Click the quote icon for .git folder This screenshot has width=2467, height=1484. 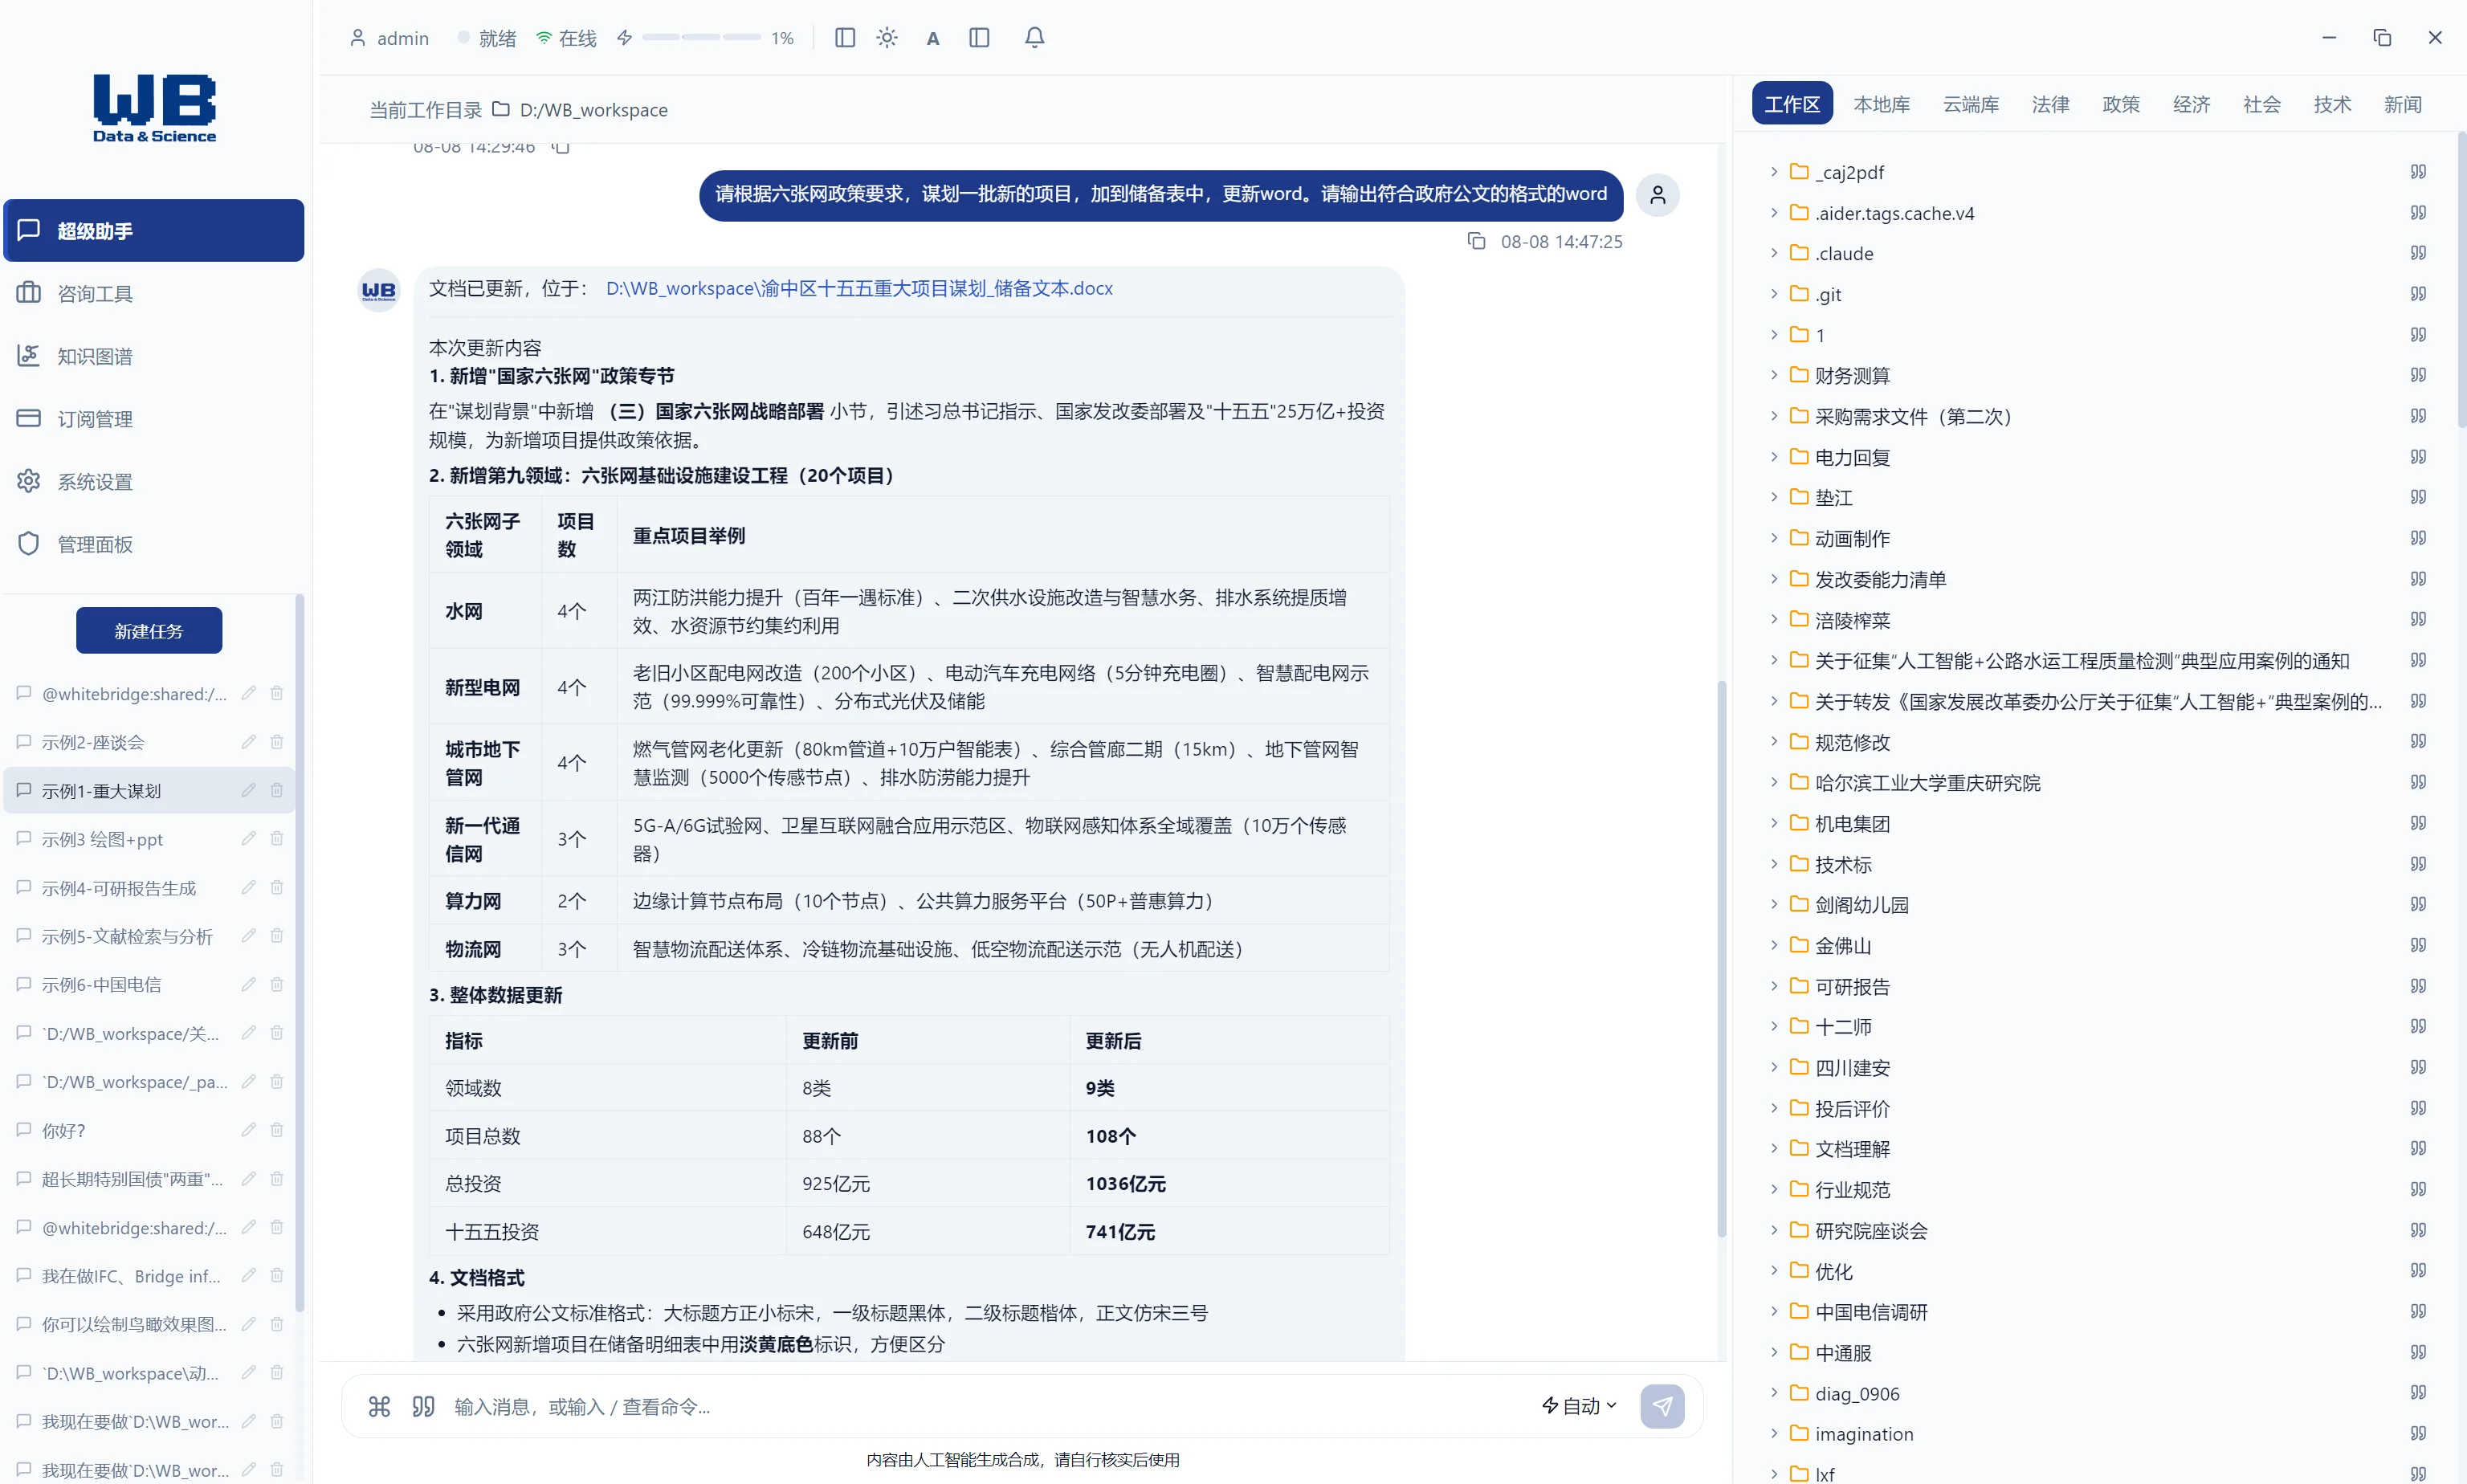2418,294
